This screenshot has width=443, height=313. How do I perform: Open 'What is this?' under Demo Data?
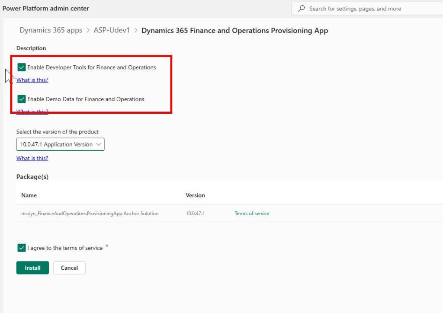click(x=32, y=112)
